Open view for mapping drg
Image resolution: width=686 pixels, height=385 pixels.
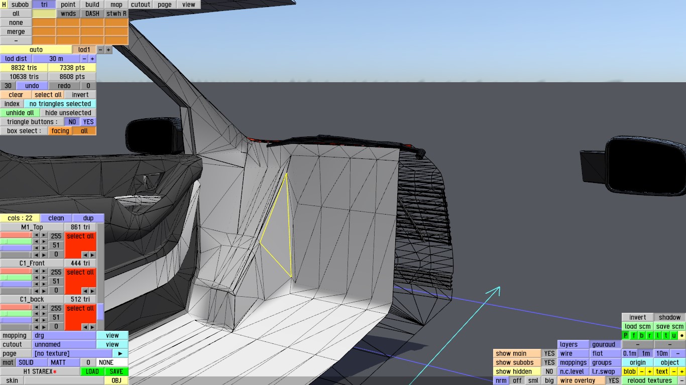[x=112, y=335]
